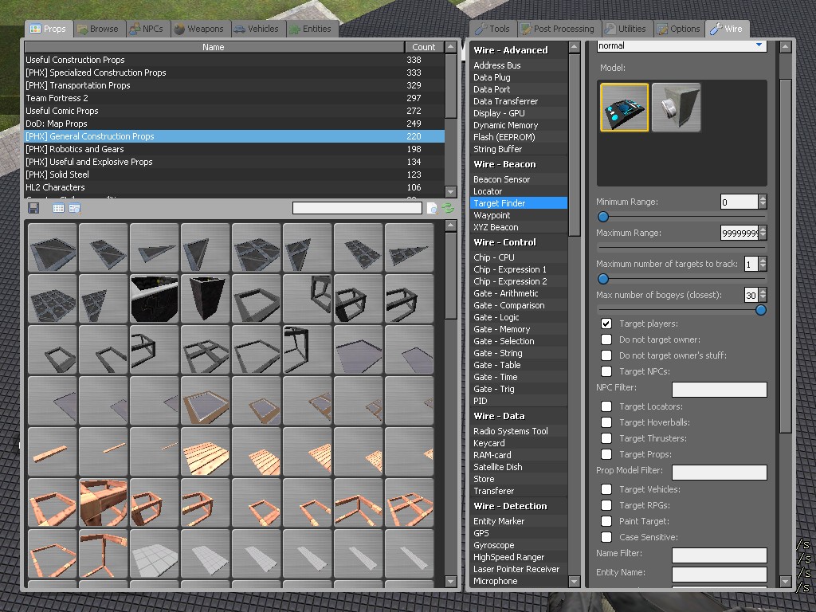Select the gray camera-like Target Finder model
Viewport: 816px width, 612px height.
tap(676, 108)
